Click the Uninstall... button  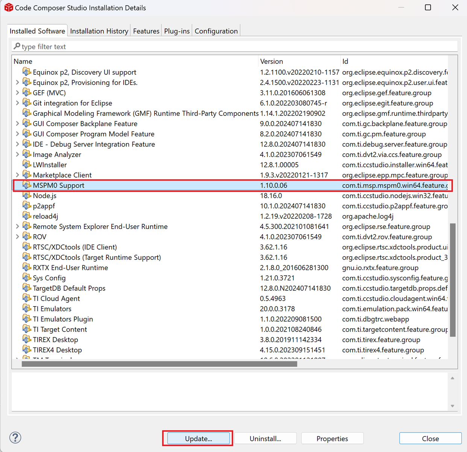click(x=265, y=438)
